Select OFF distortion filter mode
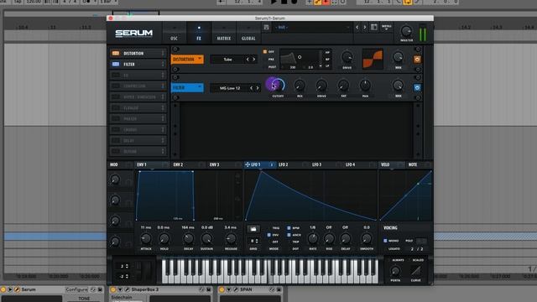Screen dimensions: 537x302 coord(268,52)
